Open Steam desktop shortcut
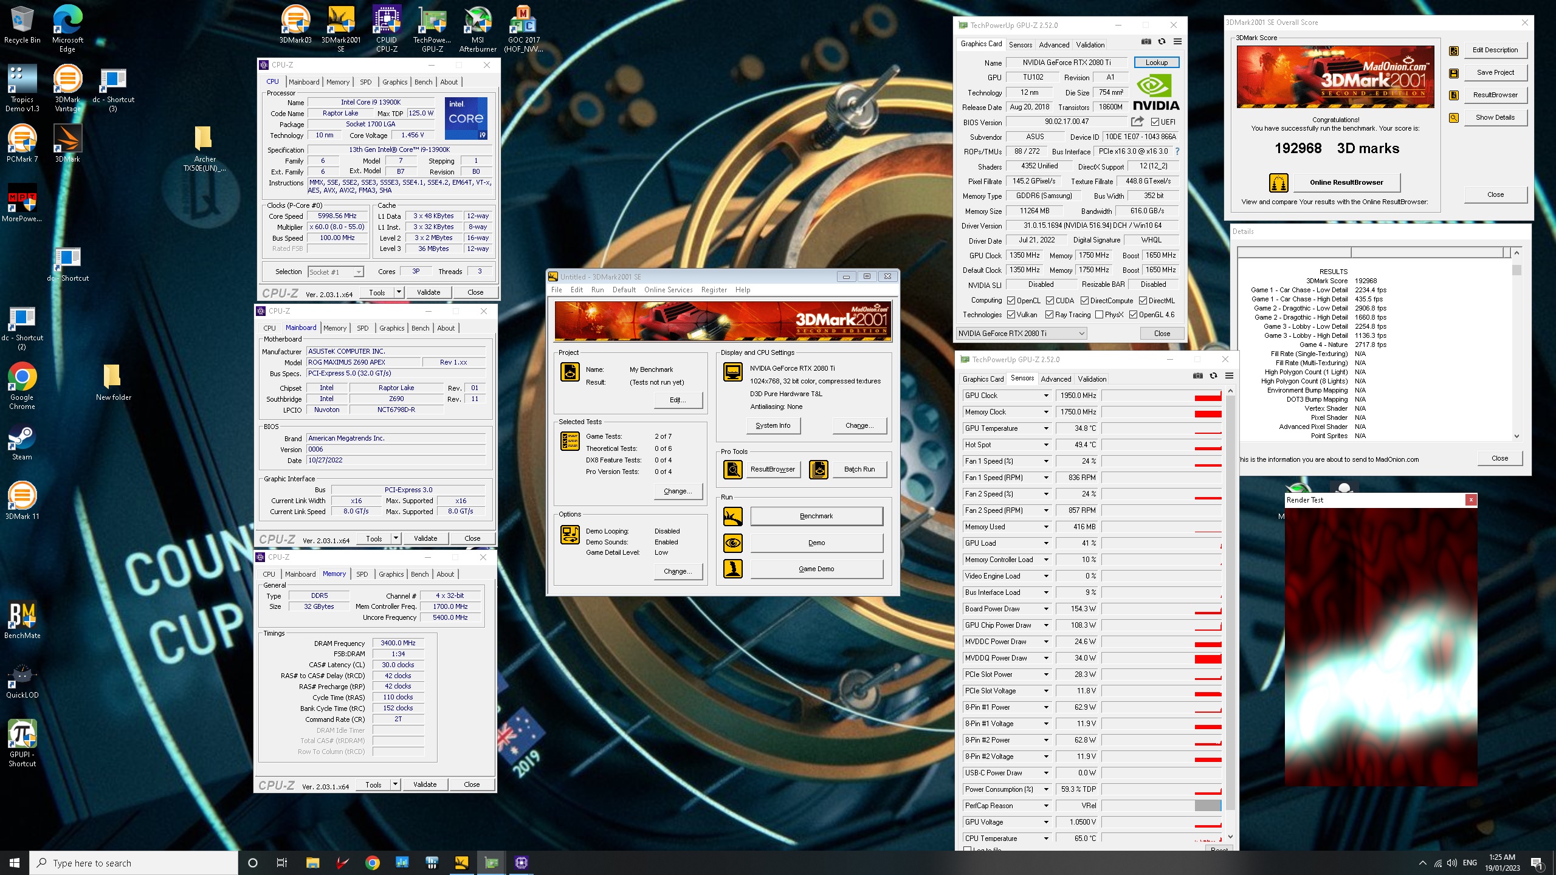The width and height of the screenshot is (1556, 875). 22,442
